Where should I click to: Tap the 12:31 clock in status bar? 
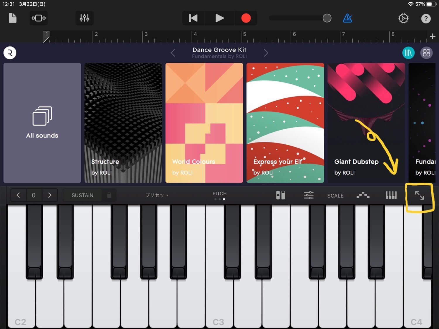[x=8, y=4]
